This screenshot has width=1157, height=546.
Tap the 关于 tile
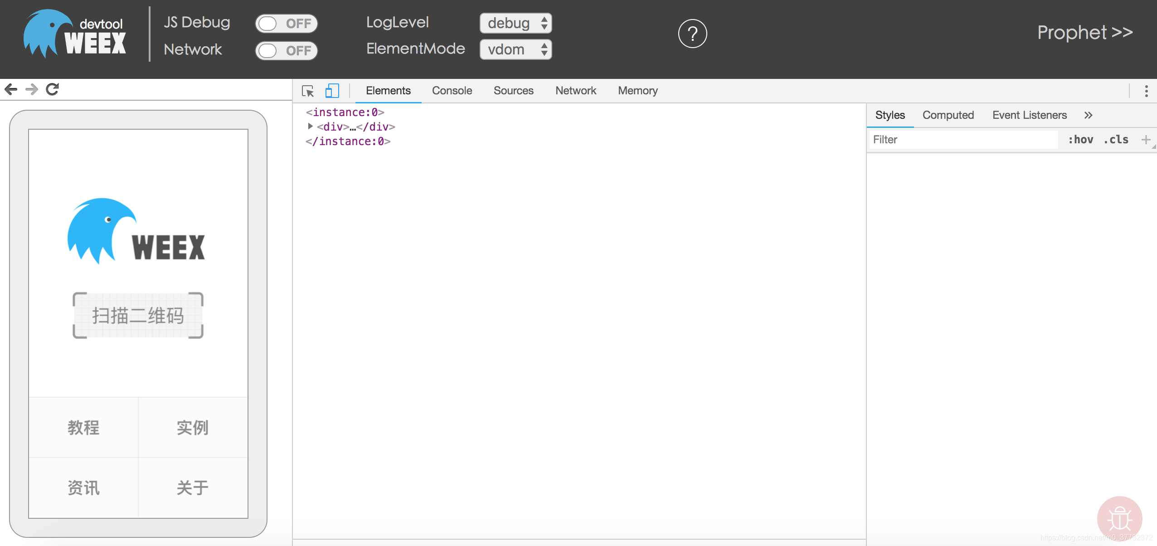pos(193,487)
